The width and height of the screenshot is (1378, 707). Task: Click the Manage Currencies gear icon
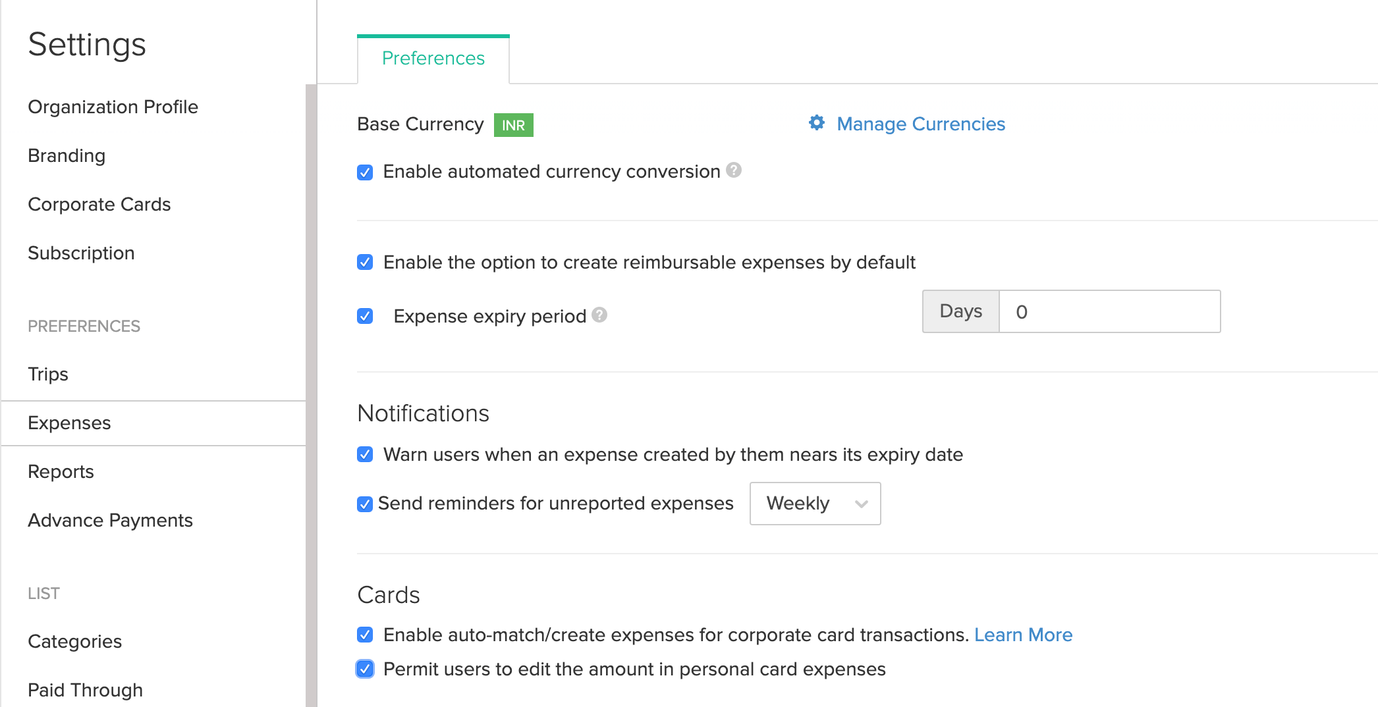[816, 124]
